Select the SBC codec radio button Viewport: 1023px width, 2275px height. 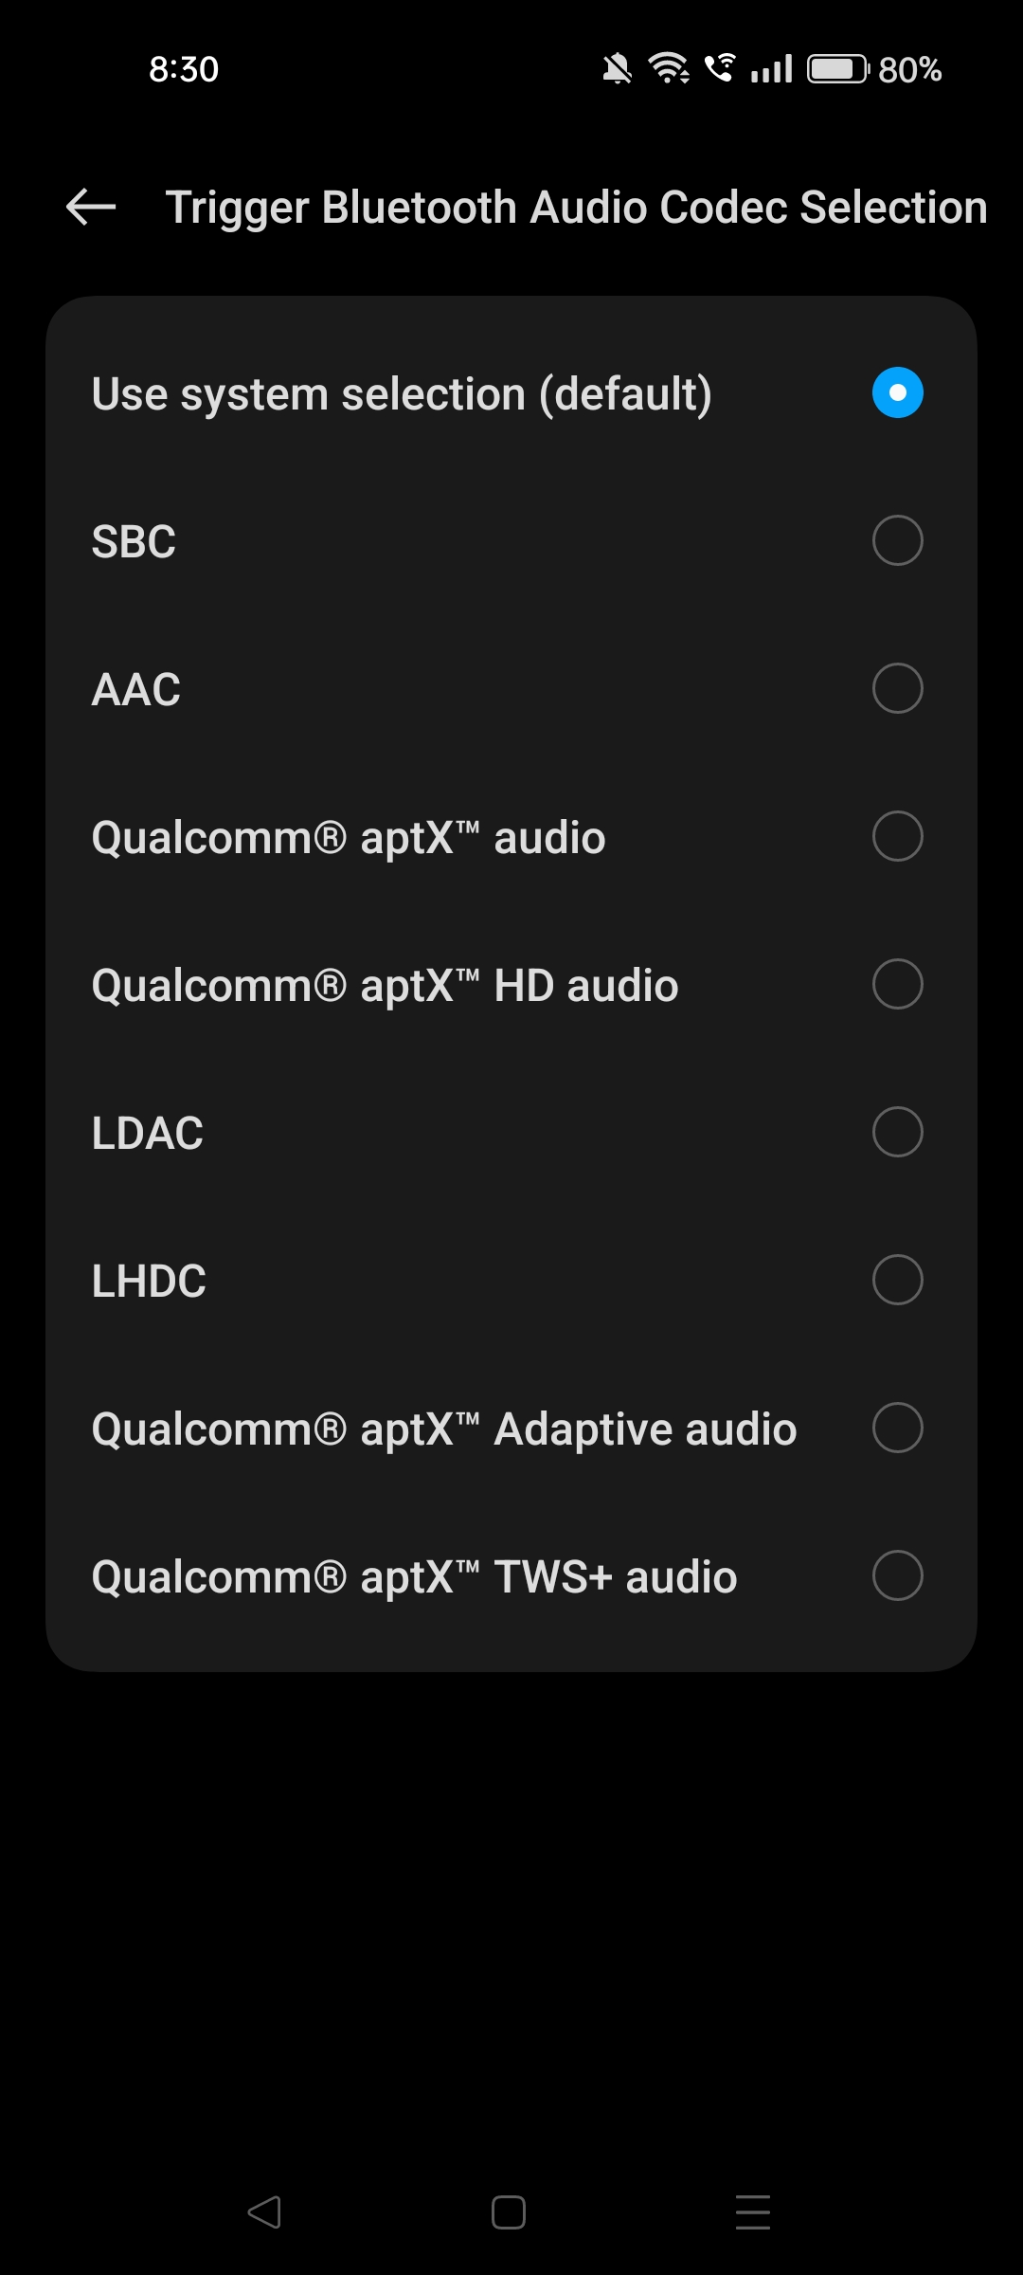(x=897, y=540)
